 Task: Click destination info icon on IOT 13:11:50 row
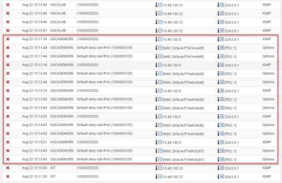click(x=218, y=176)
